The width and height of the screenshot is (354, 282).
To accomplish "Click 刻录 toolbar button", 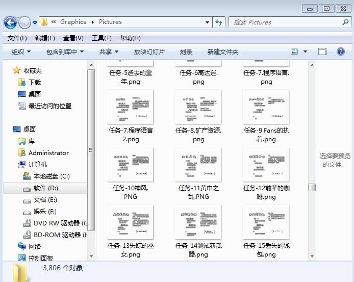I will pyautogui.click(x=186, y=52).
